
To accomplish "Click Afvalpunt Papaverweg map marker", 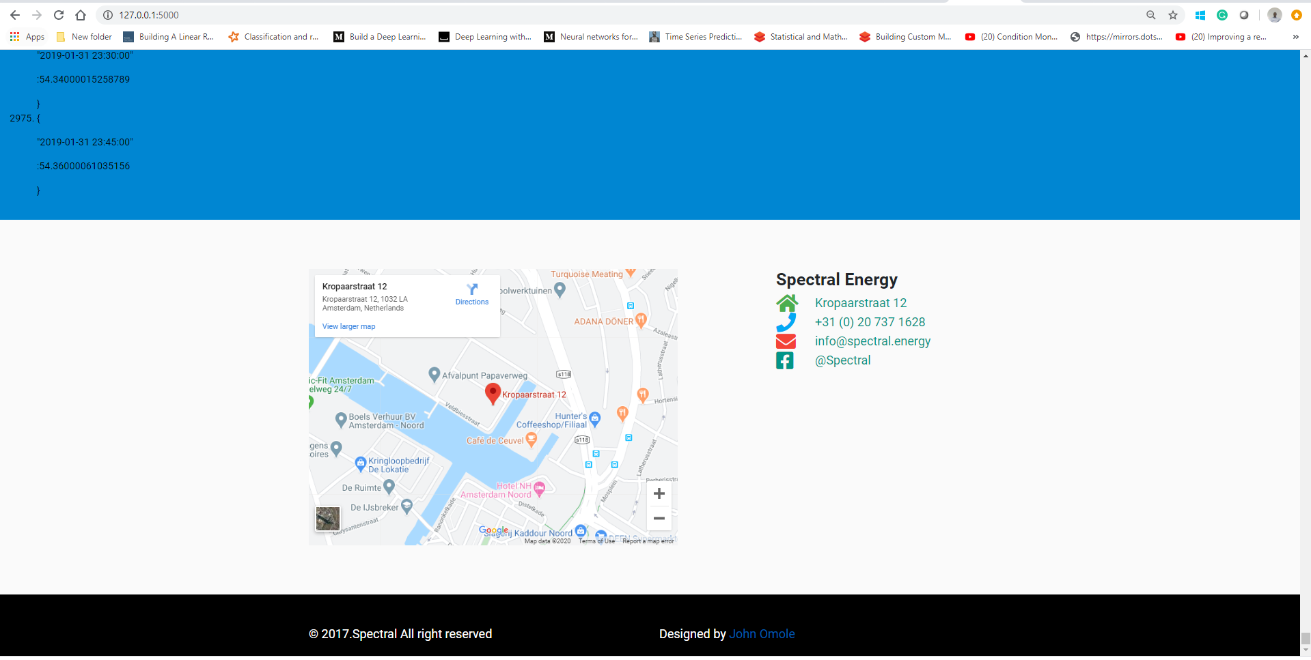I will point(434,374).
